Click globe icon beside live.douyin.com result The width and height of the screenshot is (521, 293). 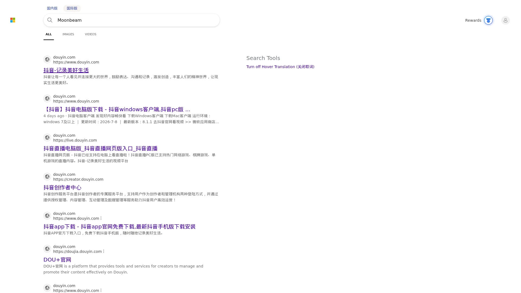tap(47, 138)
